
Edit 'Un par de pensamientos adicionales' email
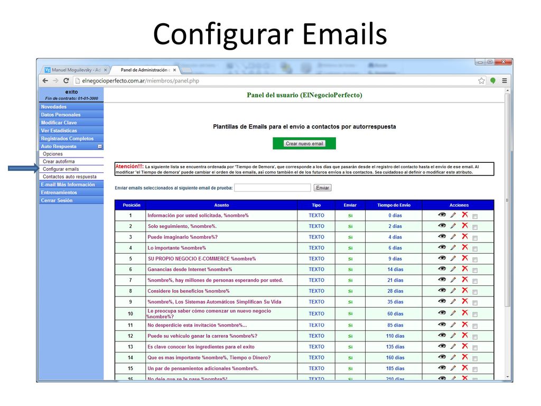point(453,368)
